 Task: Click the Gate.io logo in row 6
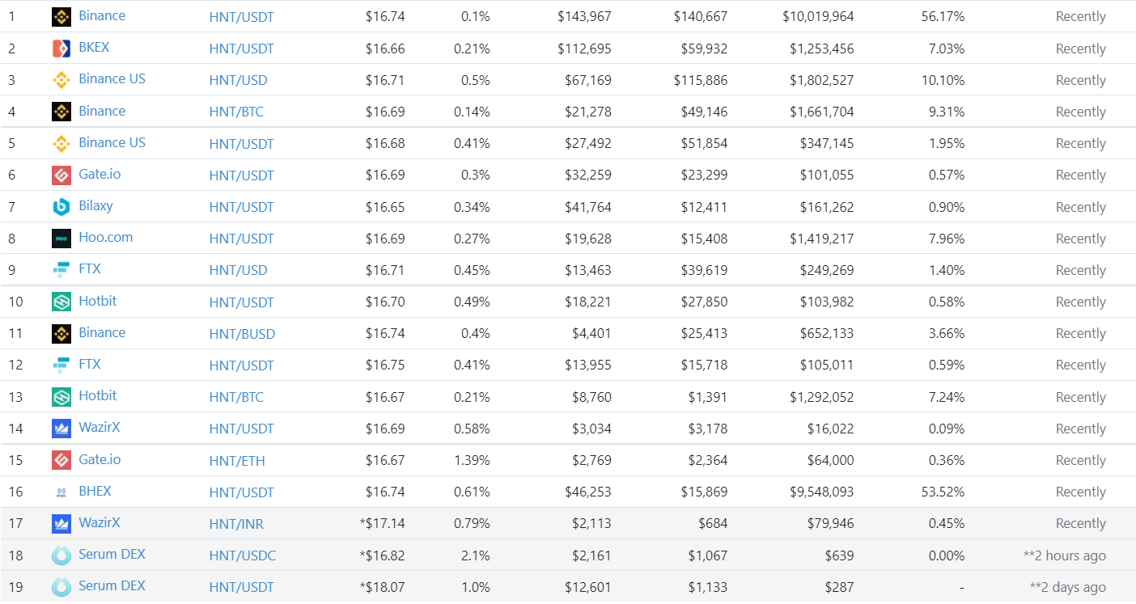(x=61, y=175)
